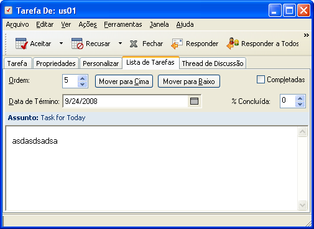Viewport: 314px width, 229px height.
Task: Click the Aceitar toolbar label
Action: (40, 44)
